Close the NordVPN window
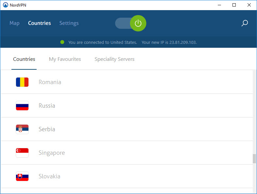The width and height of the screenshot is (257, 194). 249,5
